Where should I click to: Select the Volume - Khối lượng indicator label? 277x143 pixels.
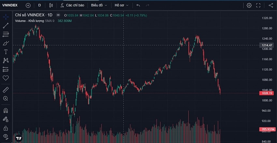tap(30, 21)
